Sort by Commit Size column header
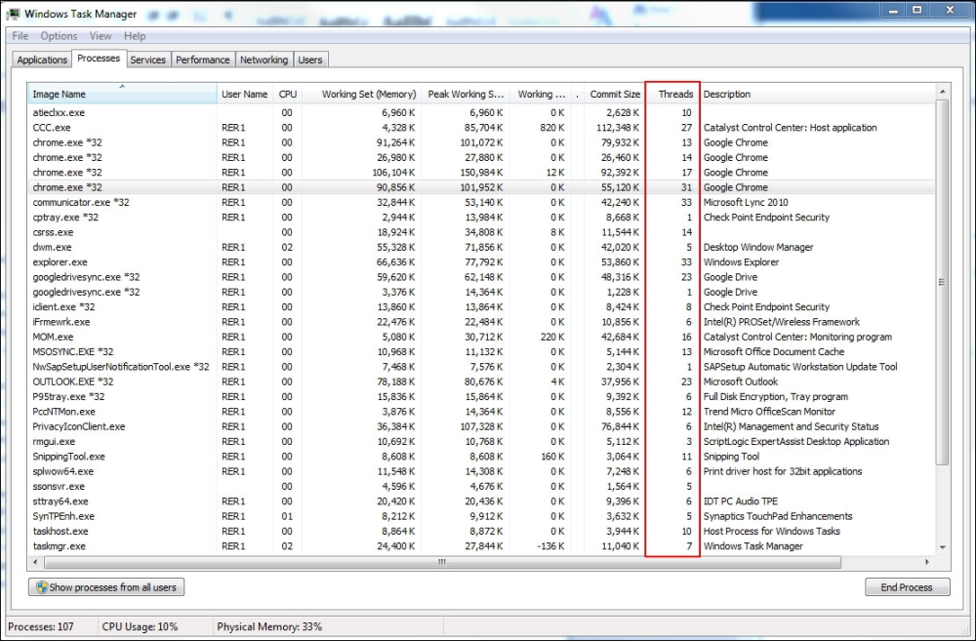The image size is (976, 641). tap(614, 94)
